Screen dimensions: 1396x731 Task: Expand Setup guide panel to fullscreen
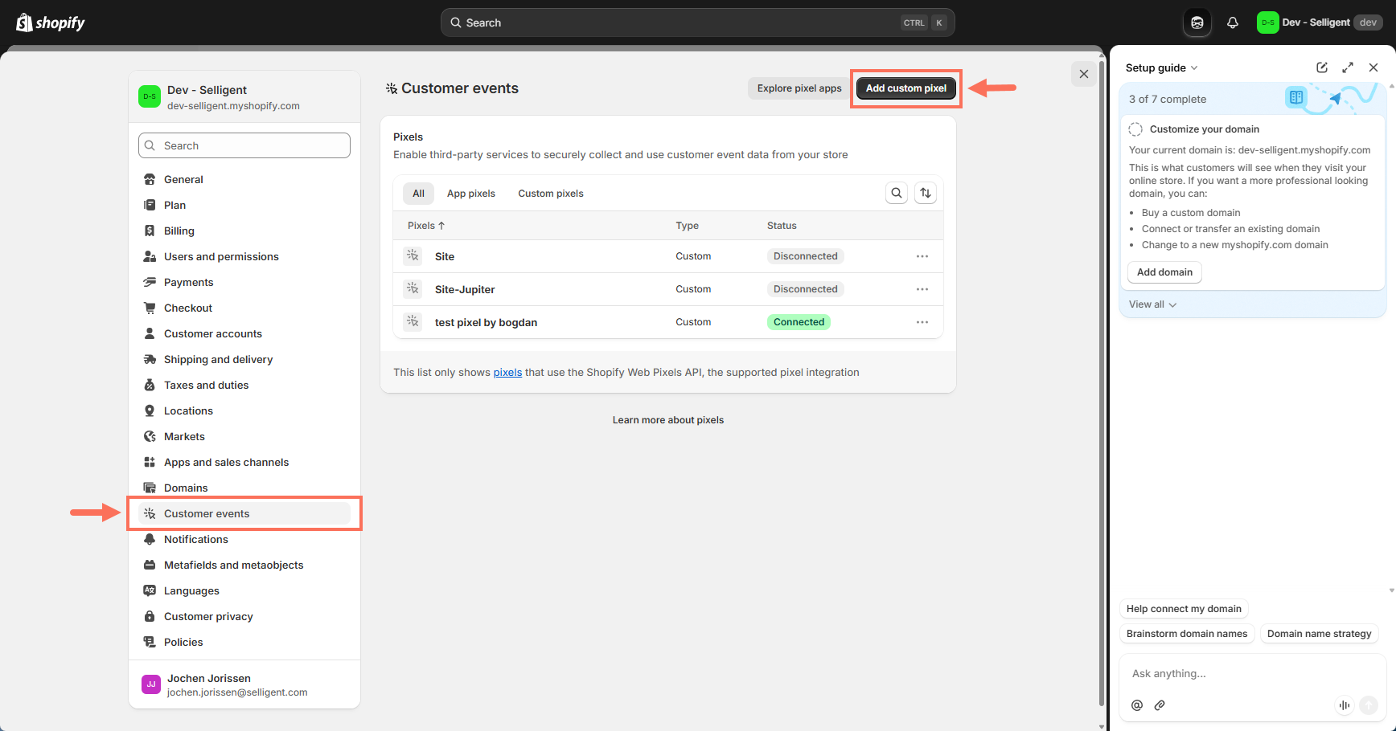pos(1348,67)
